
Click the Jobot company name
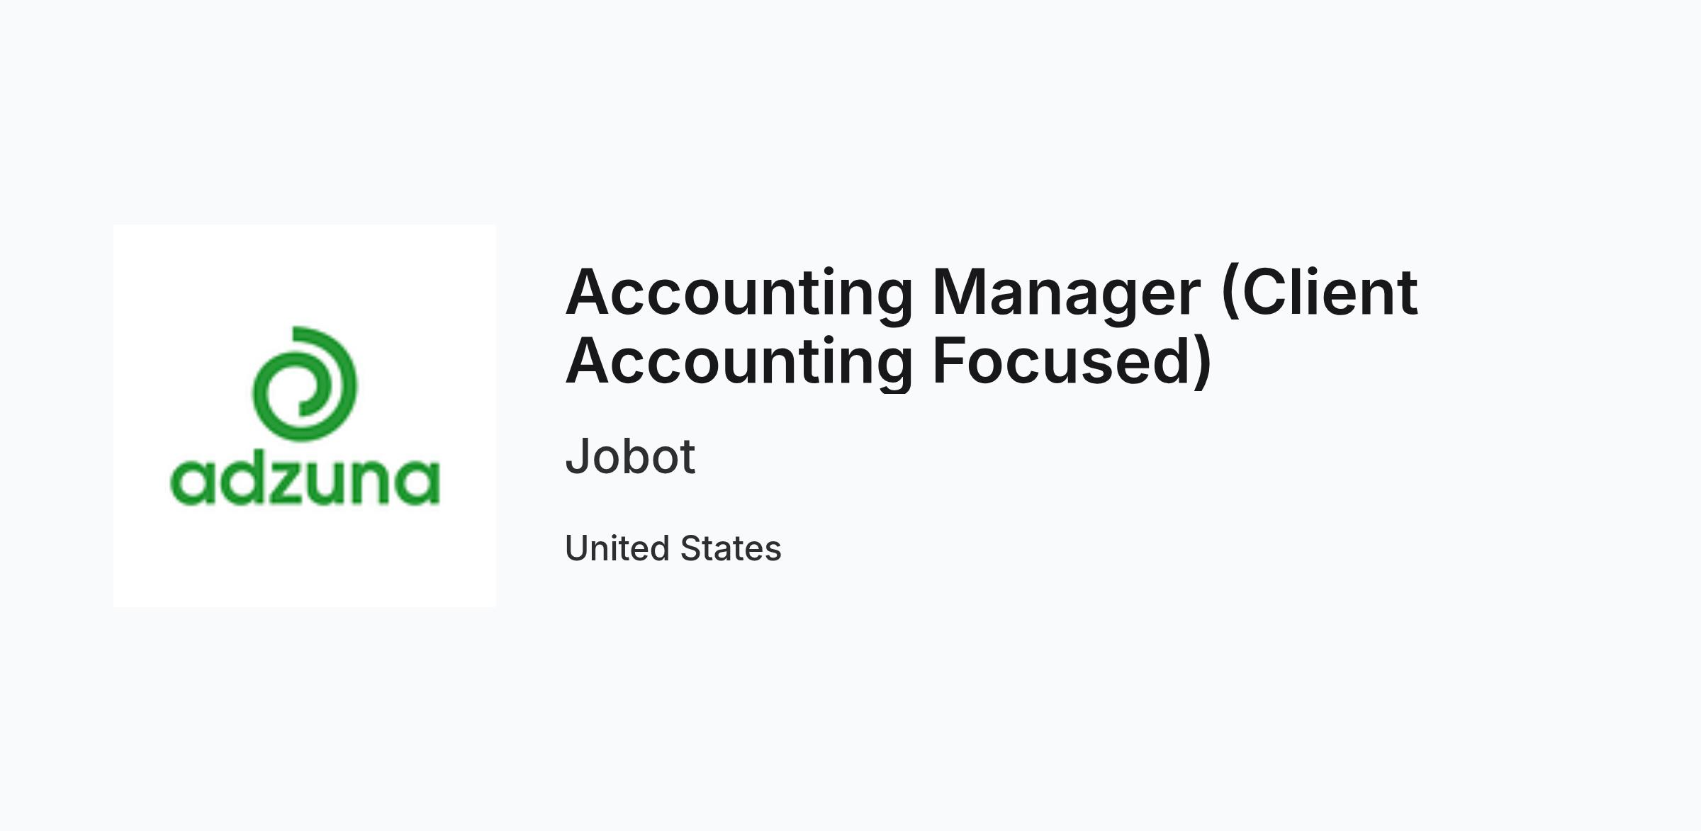tap(630, 456)
